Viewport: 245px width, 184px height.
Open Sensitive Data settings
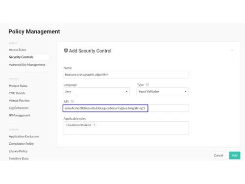pyautogui.click(x=19, y=158)
